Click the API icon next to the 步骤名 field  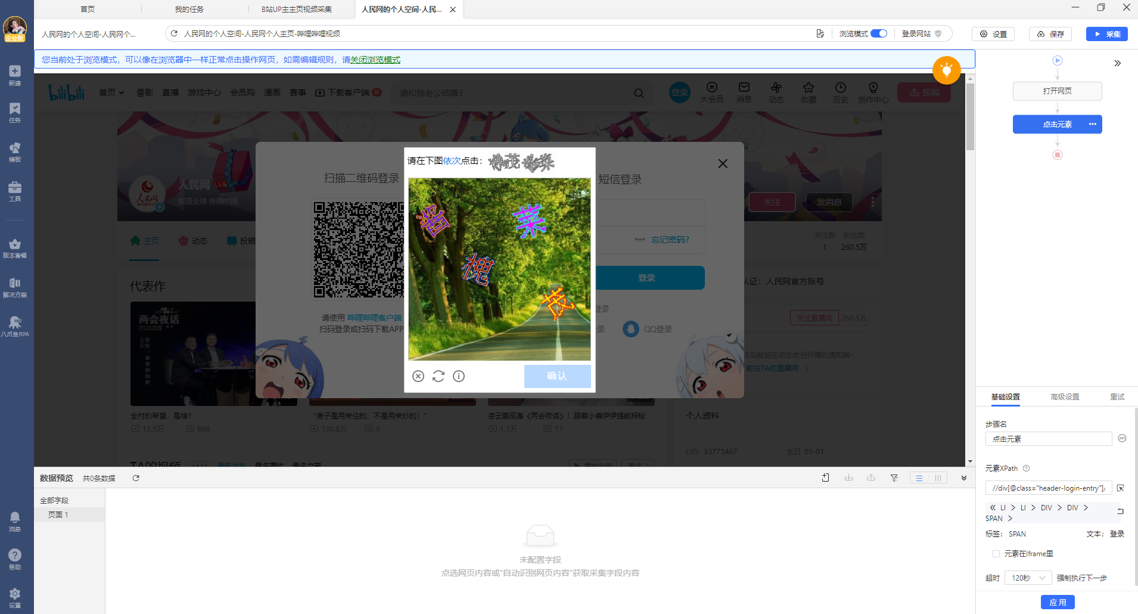coord(1122,438)
